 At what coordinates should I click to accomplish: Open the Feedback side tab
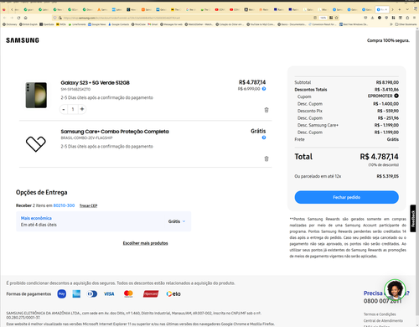tap(413, 218)
